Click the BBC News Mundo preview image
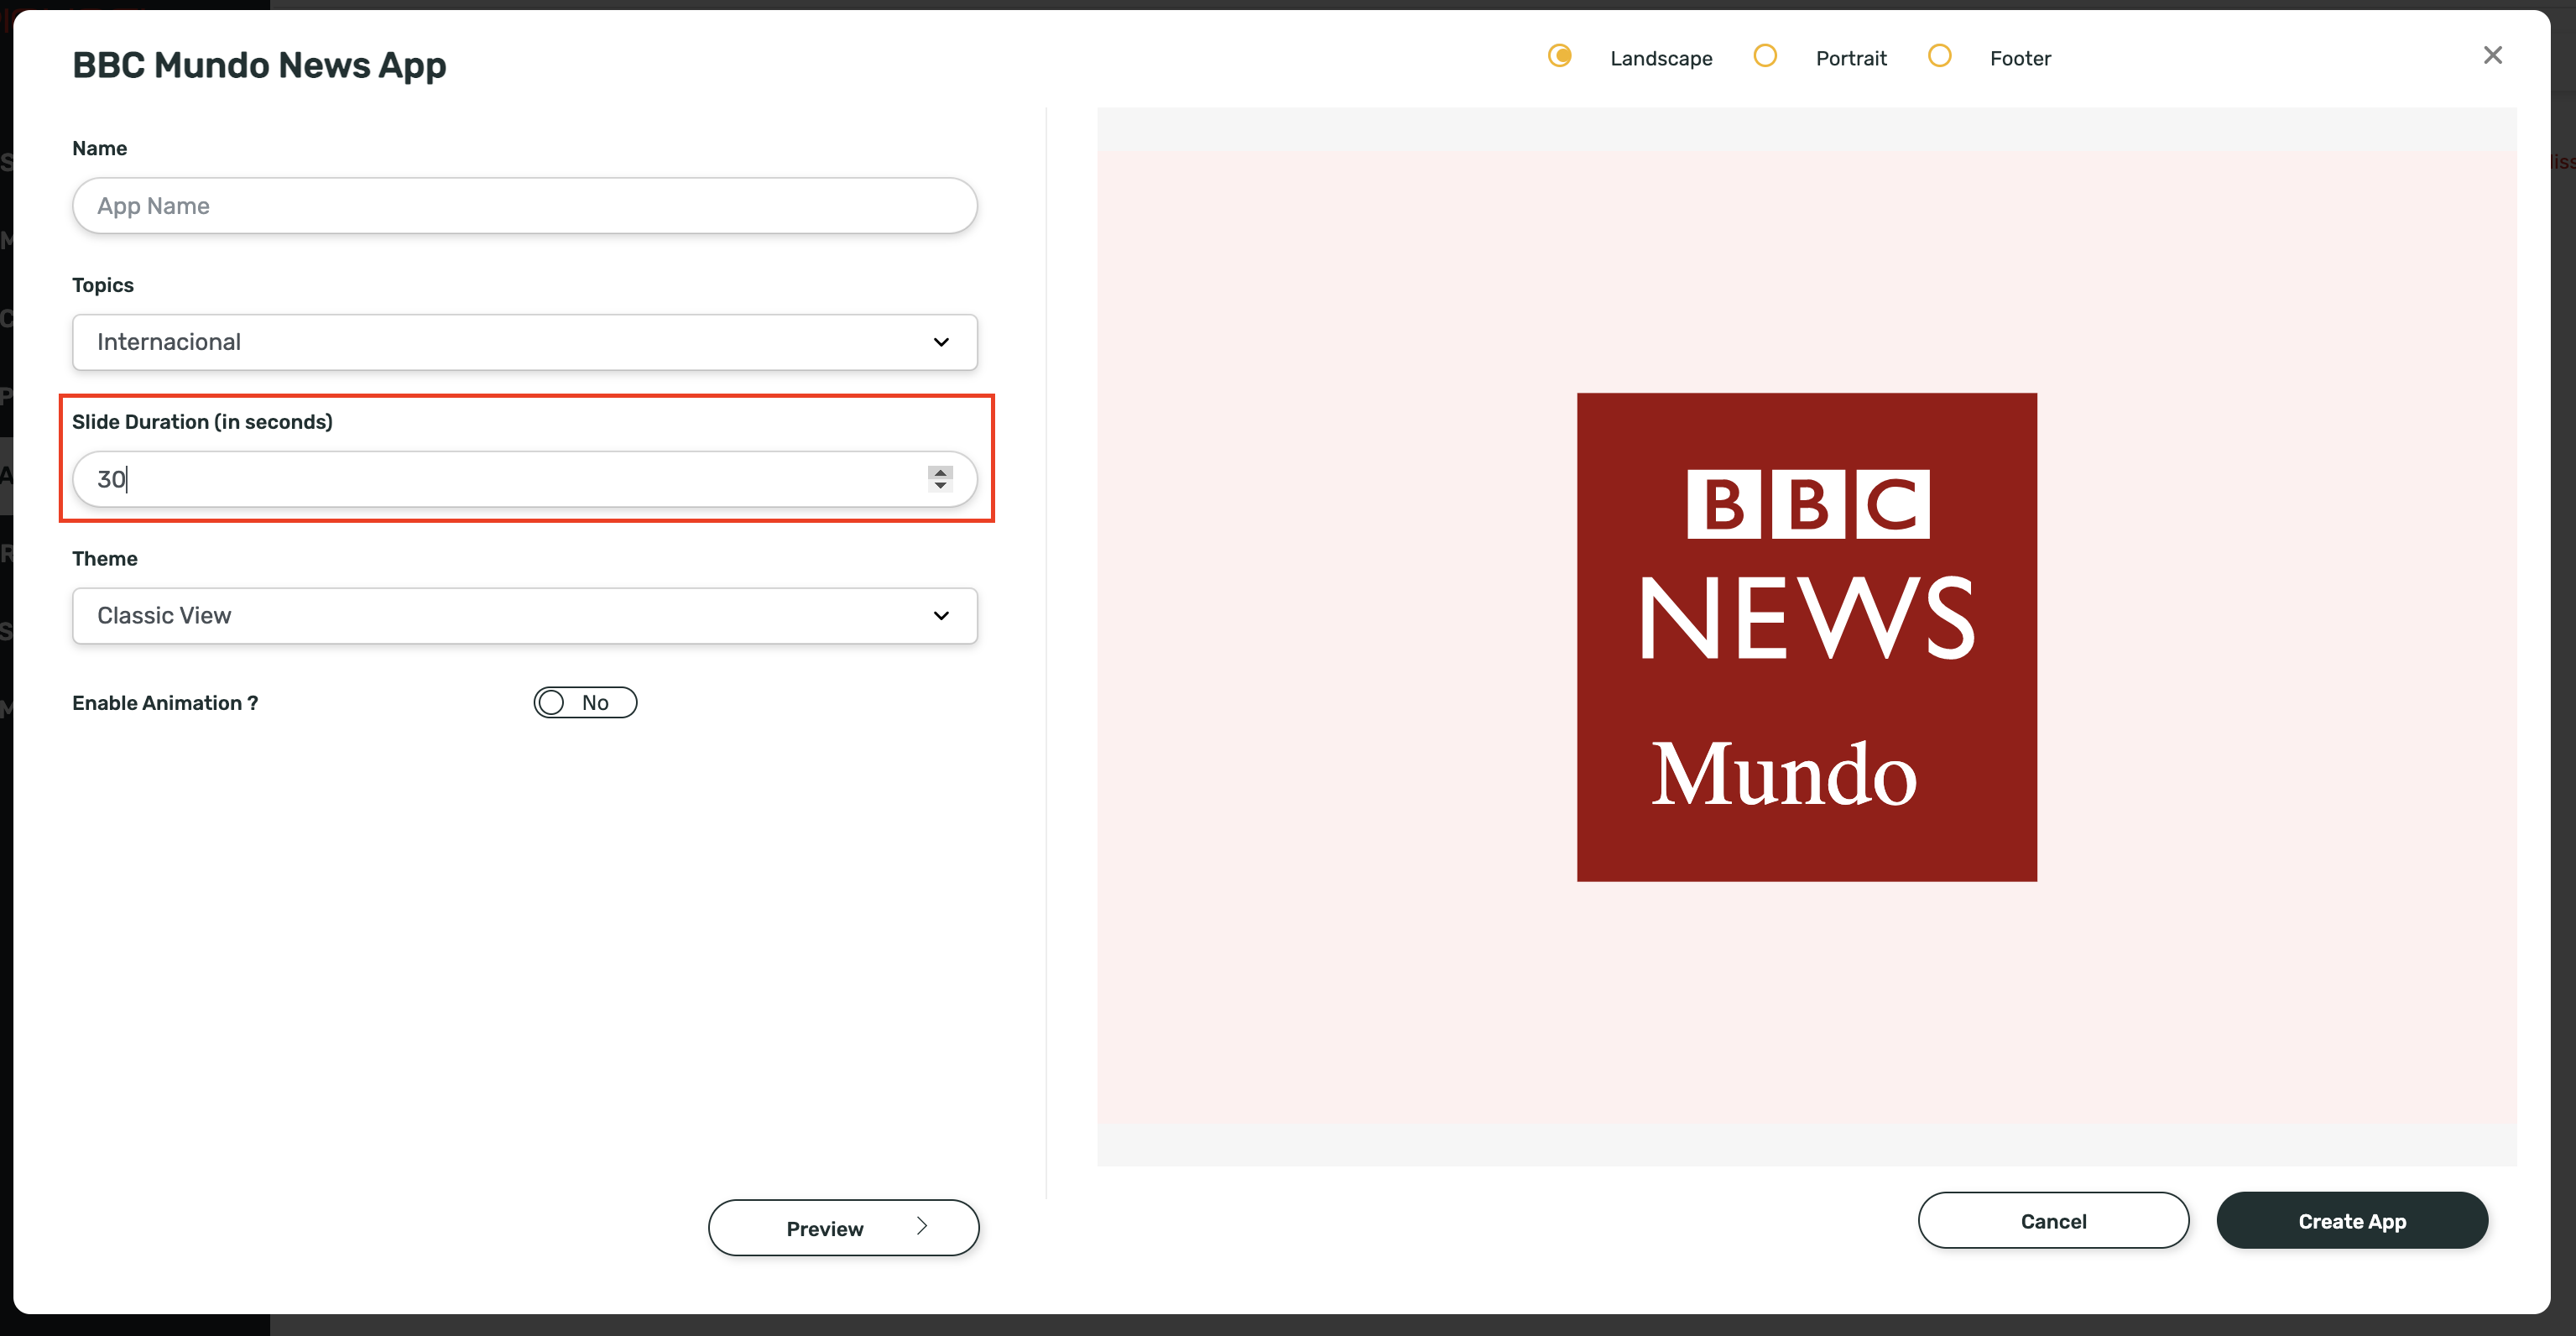This screenshot has width=2576, height=1336. pyautogui.click(x=1807, y=637)
